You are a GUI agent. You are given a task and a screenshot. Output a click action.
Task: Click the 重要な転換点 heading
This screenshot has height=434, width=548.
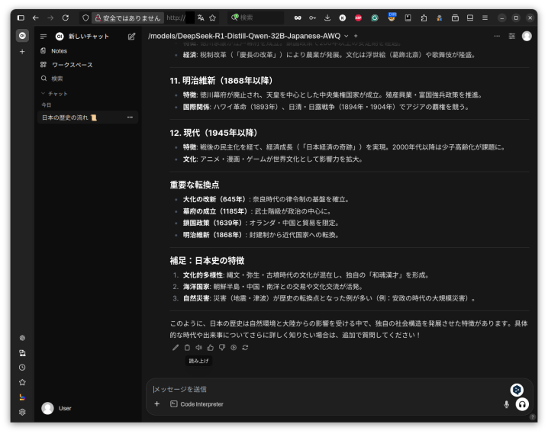click(195, 185)
